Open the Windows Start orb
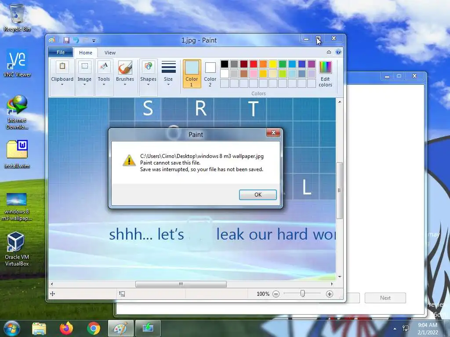Image resolution: width=450 pixels, height=337 pixels. click(11, 328)
